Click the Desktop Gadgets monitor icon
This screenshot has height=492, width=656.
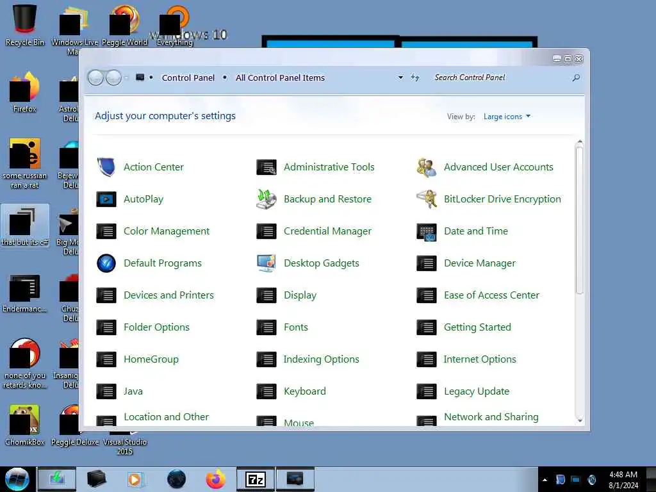coord(266,263)
